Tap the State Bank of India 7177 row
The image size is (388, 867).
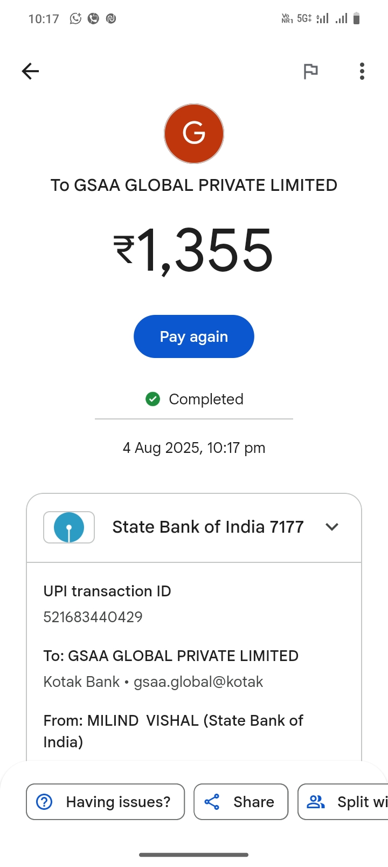coord(207,527)
